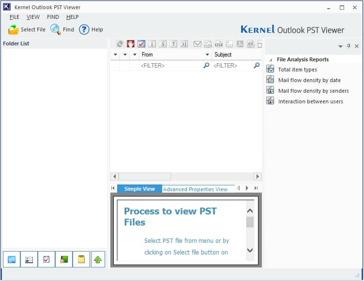Click the search icon in Subject filter
The width and height of the screenshot is (364, 281).
(257, 66)
